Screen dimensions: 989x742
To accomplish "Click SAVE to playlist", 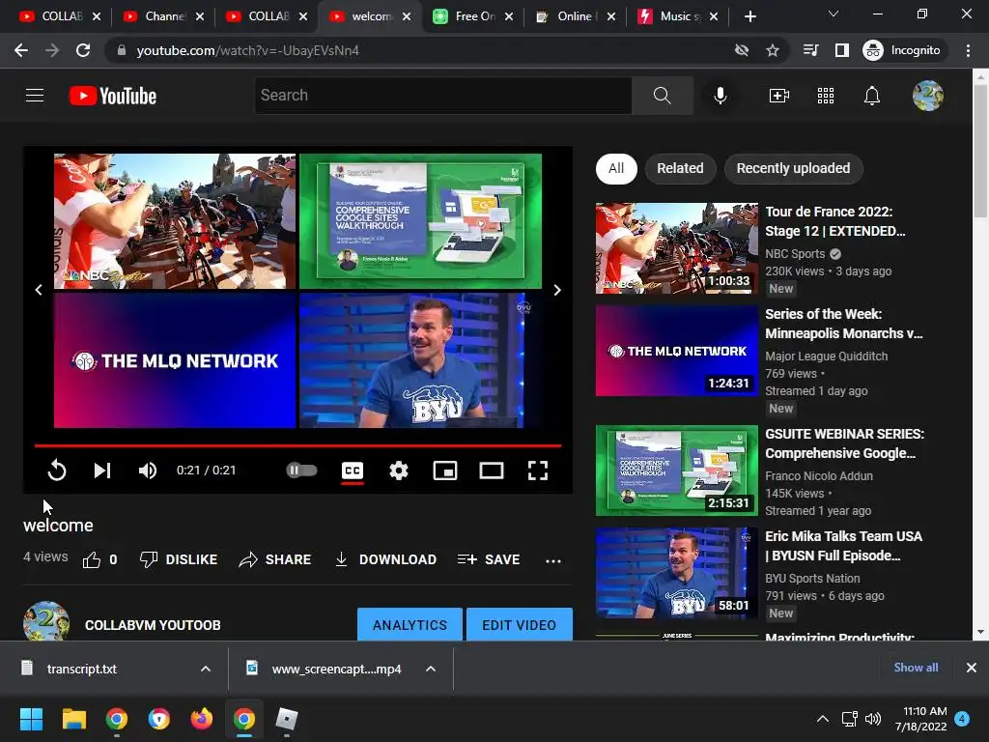I will click(x=489, y=559).
